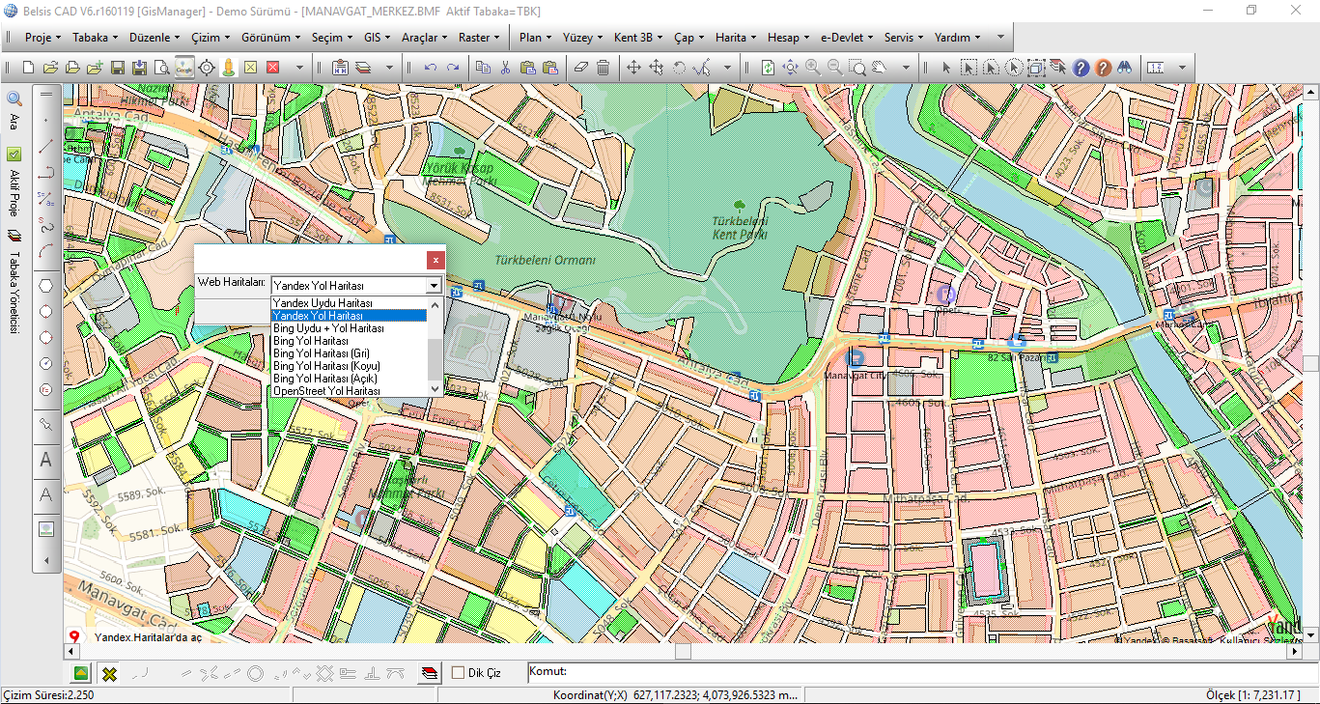Viewport: 1320px width, 704px height.
Task: Click the green refresh document icon
Action: point(768,68)
